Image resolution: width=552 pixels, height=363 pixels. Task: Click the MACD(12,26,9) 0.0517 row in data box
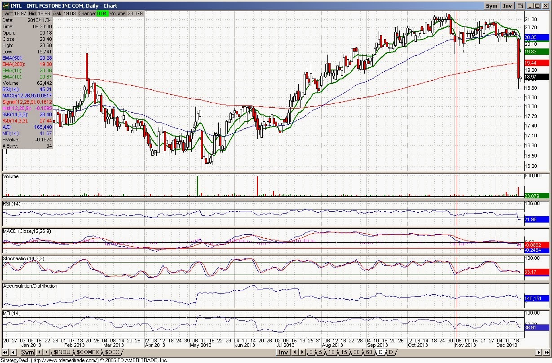pos(27,96)
